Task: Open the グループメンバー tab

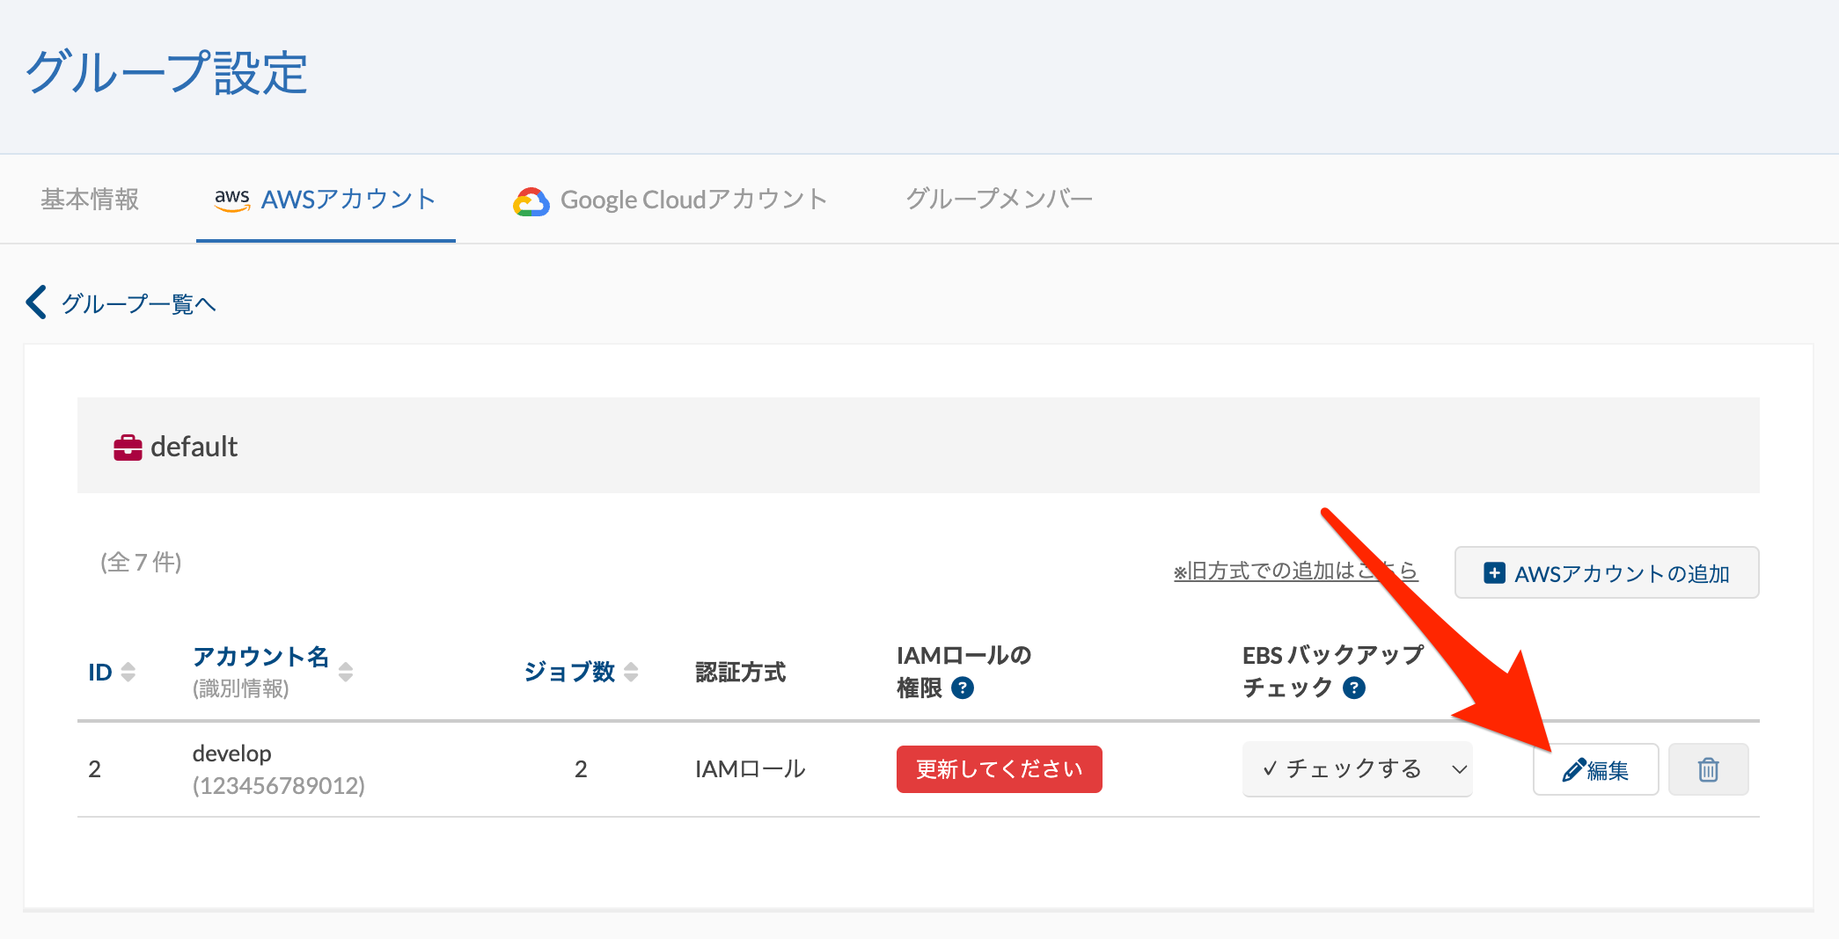Action: [999, 200]
